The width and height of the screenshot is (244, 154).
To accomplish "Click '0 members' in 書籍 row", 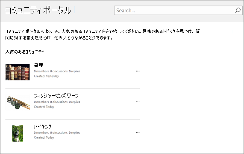I will [41, 71].
